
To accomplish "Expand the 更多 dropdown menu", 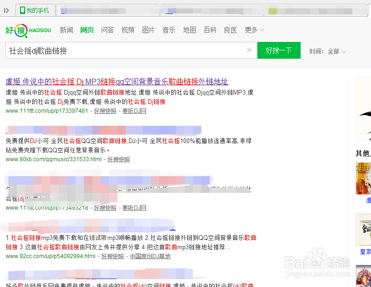I will click(x=254, y=30).
